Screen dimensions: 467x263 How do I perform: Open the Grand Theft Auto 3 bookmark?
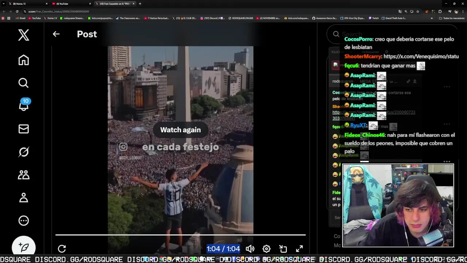[394, 18]
